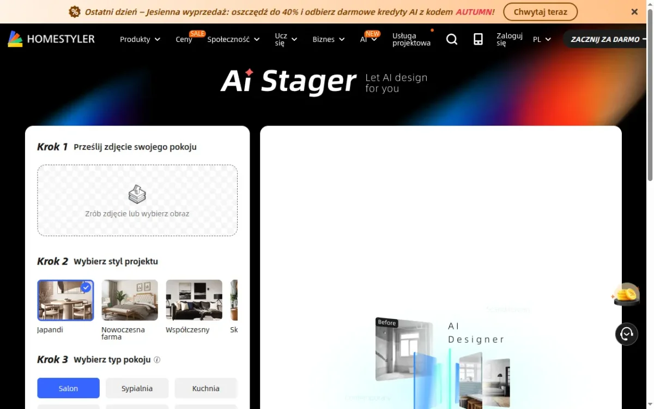Select the Nowoczesna farma style thumbnail
The height and width of the screenshot is (409, 654).
coord(130,300)
